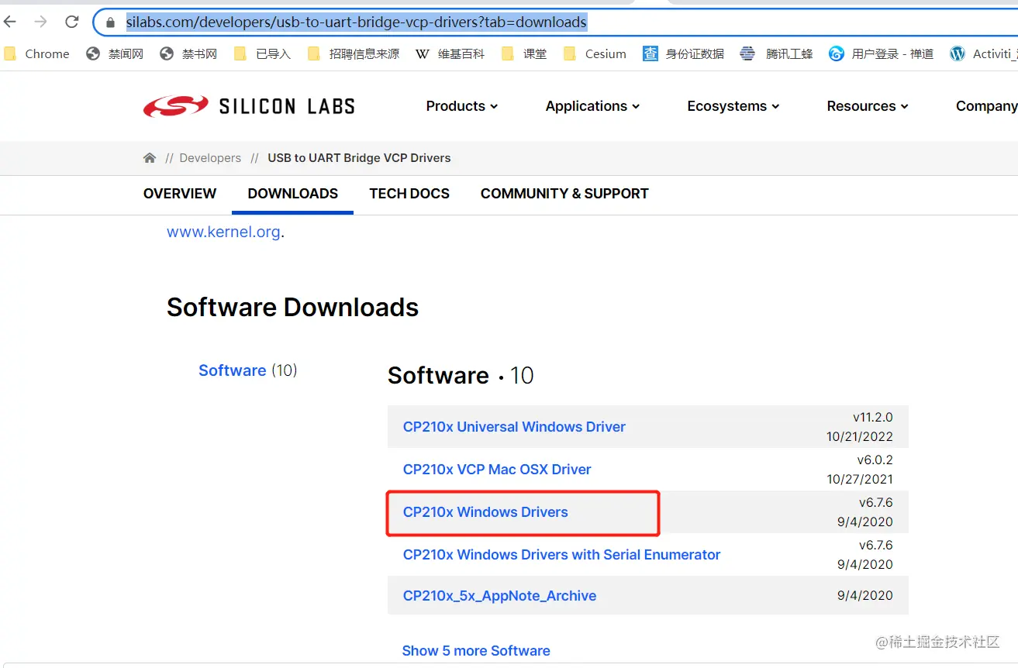Open the 维基百科 bookmark
1018x668 pixels.
pyautogui.click(x=450, y=53)
